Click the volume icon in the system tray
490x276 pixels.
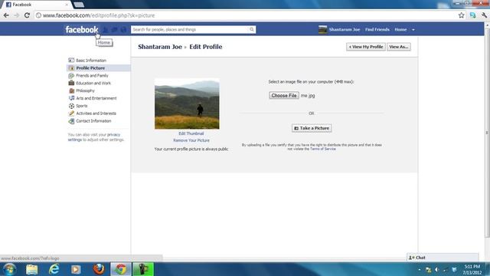437,270
